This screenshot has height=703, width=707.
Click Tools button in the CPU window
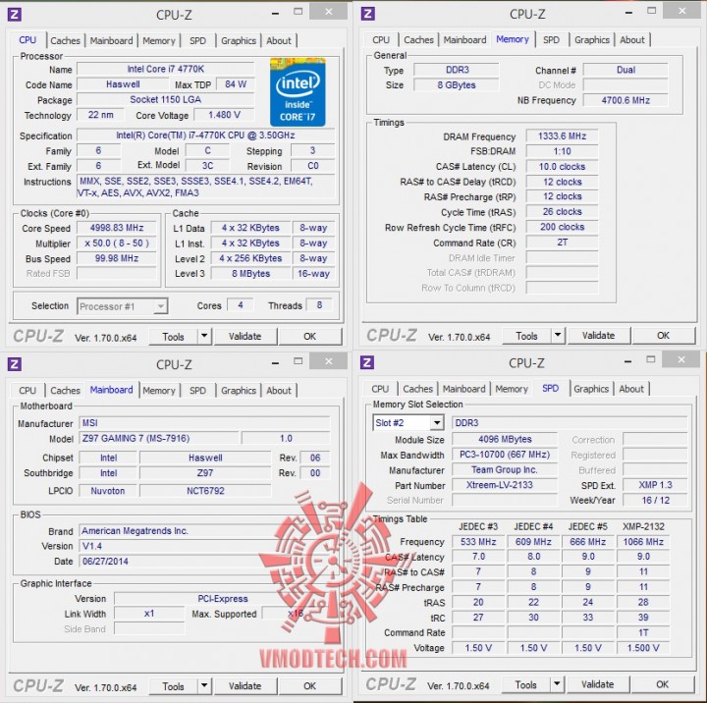pyautogui.click(x=173, y=337)
